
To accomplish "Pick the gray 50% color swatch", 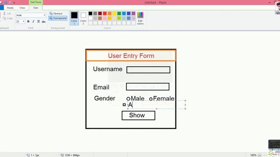I will (x=95, y=14).
